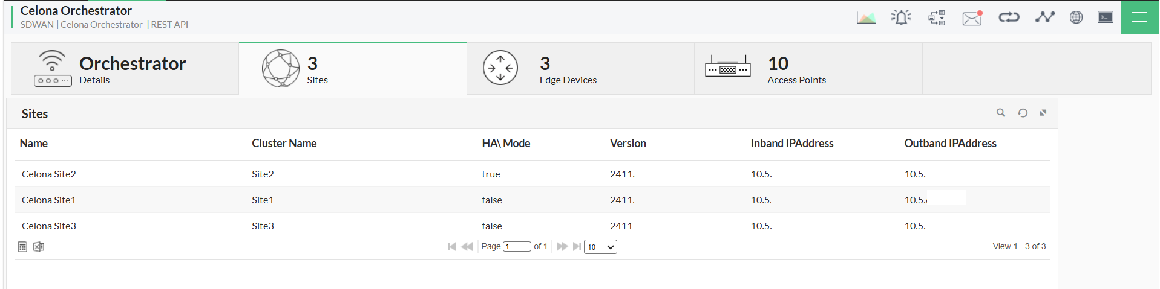Open the green hamburger menu
Image resolution: width=1160 pixels, height=289 pixels.
click(x=1140, y=17)
